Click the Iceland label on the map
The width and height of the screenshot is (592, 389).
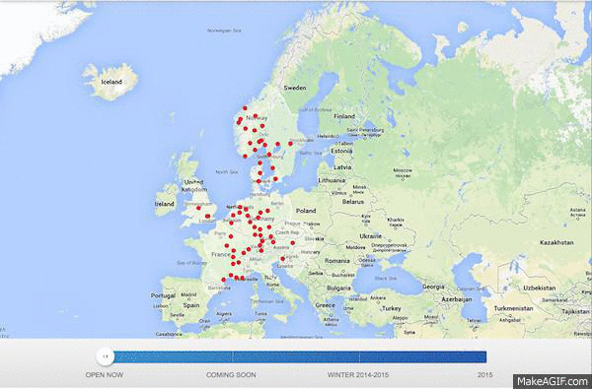pos(111,82)
